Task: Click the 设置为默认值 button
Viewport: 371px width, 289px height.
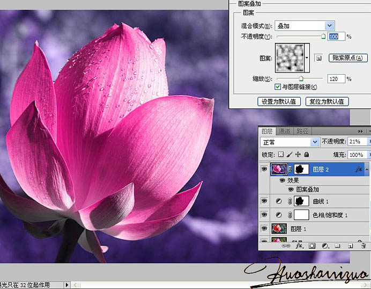Action: click(x=279, y=102)
